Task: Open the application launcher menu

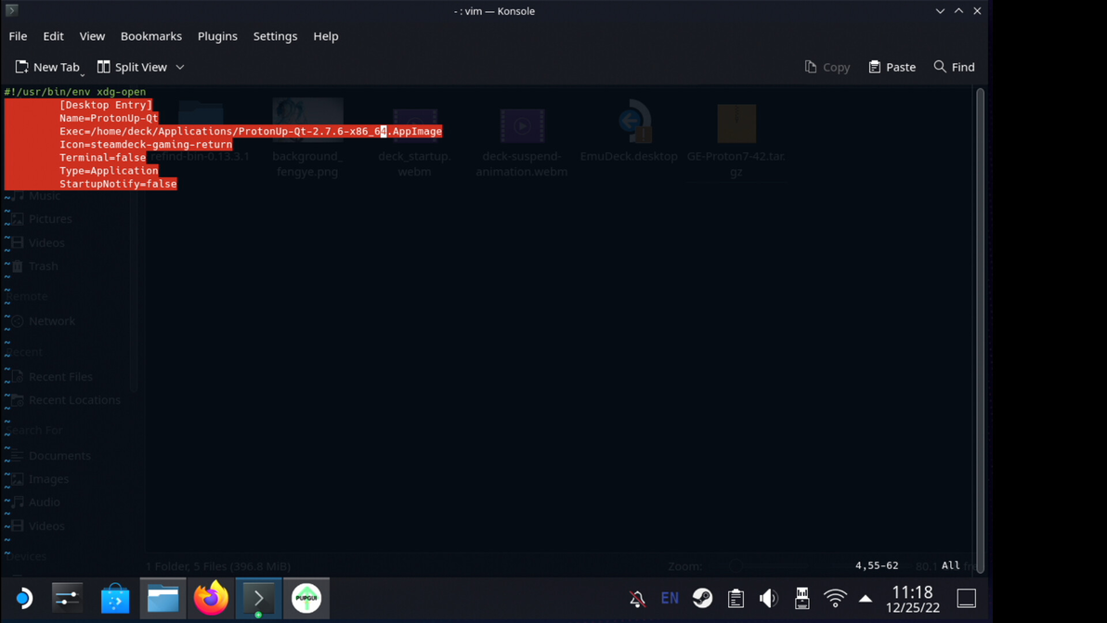Action: [24, 598]
